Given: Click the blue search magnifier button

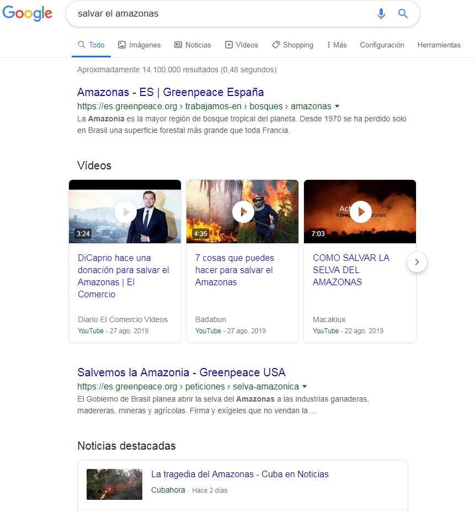Looking at the screenshot, I should click(403, 14).
